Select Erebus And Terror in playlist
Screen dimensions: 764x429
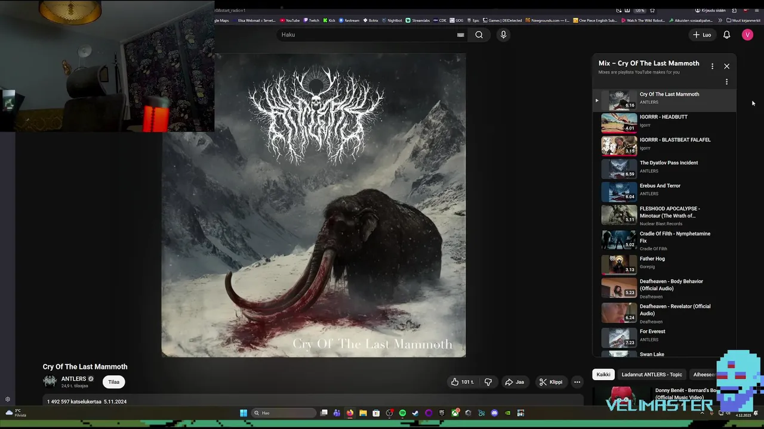pyautogui.click(x=664, y=191)
